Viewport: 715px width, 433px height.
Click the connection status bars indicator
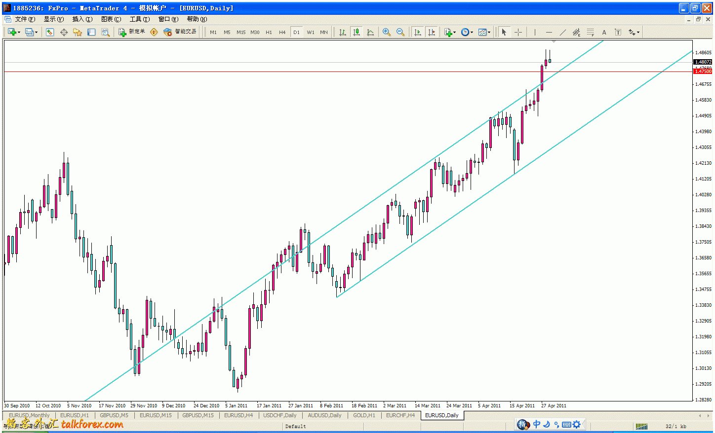(x=641, y=427)
